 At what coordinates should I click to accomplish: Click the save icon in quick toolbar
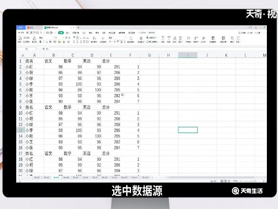28,33
